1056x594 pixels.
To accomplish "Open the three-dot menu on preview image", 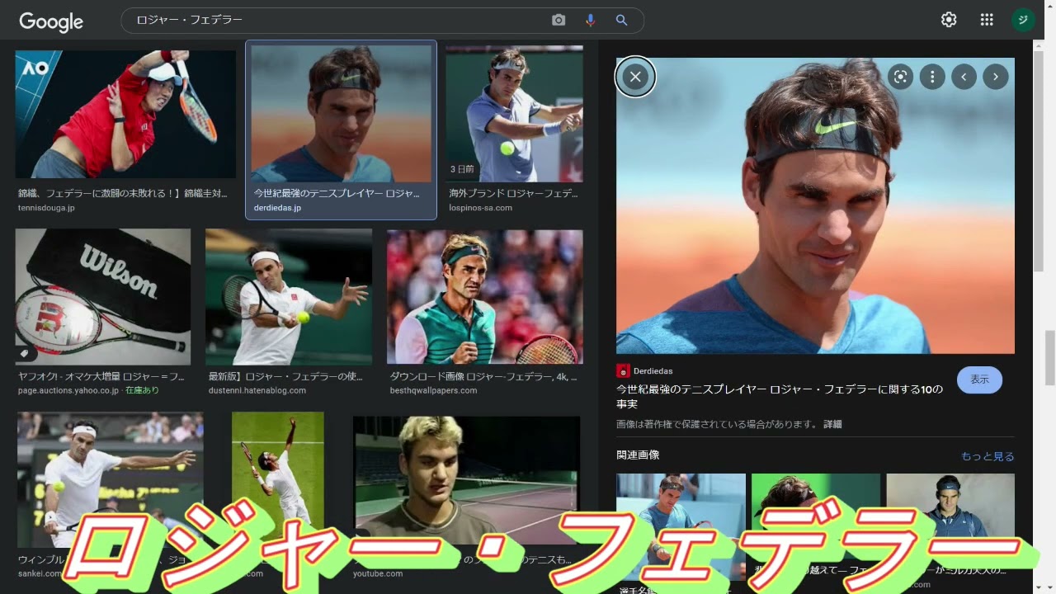I will (x=932, y=77).
